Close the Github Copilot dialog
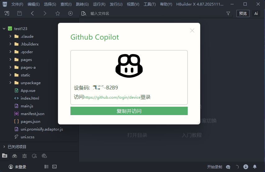265x172 pixels. pyautogui.click(x=192, y=30)
